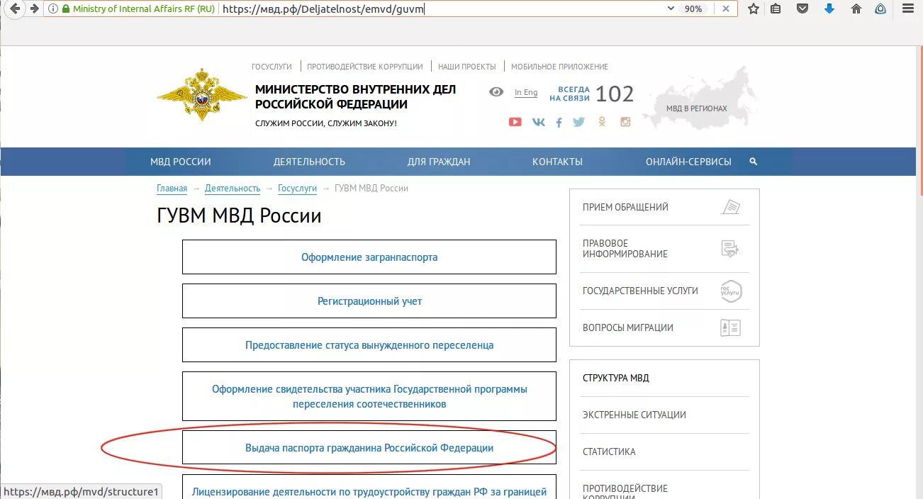Click the Правовое информирование icon
Viewport: 923px width, 499px height.
(730, 249)
